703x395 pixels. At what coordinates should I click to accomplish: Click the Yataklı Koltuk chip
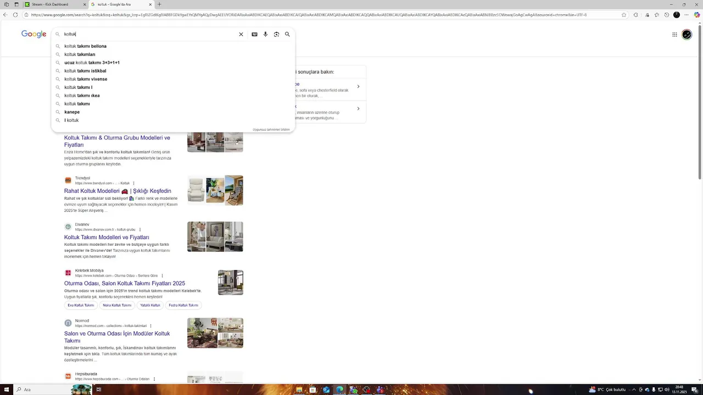pyautogui.click(x=150, y=305)
